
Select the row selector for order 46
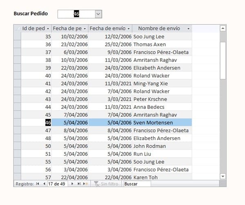[17, 123]
